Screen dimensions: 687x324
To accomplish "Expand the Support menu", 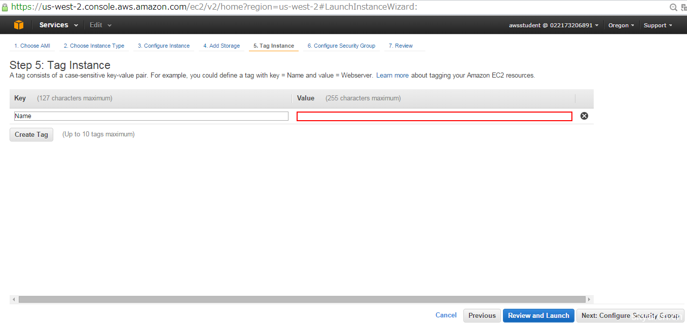I will [658, 25].
